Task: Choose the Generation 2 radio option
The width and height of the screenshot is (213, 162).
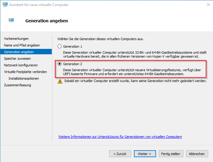Action: (60, 64)
